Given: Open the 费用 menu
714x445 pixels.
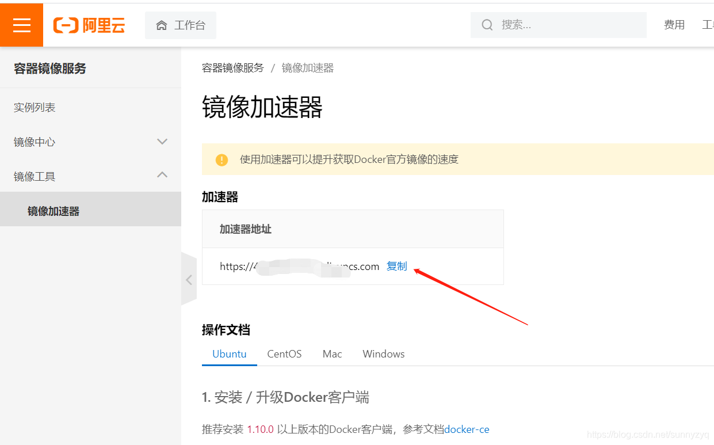Looking at the screenshot, I should tap(674, 25).
